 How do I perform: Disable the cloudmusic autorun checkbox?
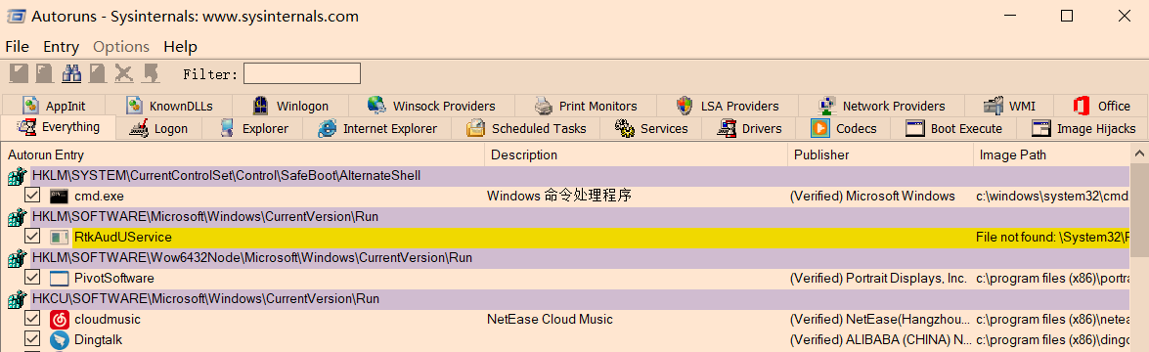(x=31, y=319)
